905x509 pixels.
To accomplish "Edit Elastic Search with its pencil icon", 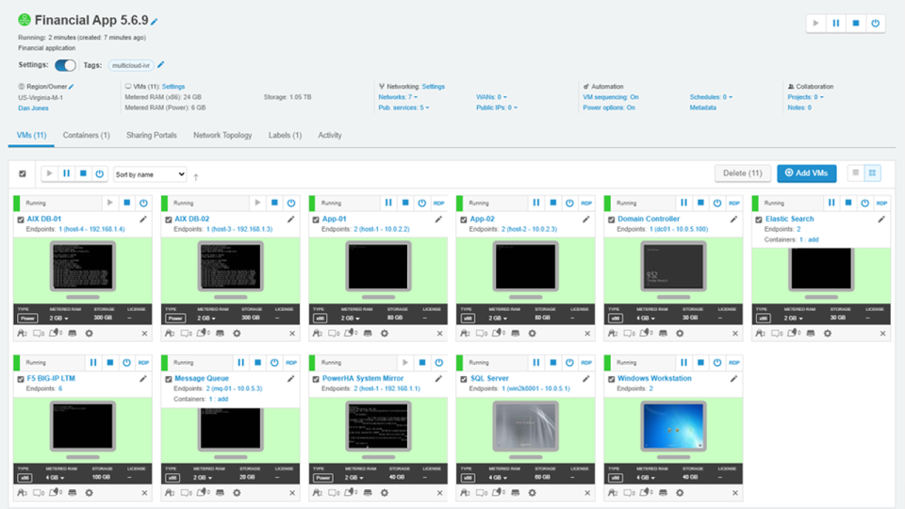I will [x=882, y=220].
